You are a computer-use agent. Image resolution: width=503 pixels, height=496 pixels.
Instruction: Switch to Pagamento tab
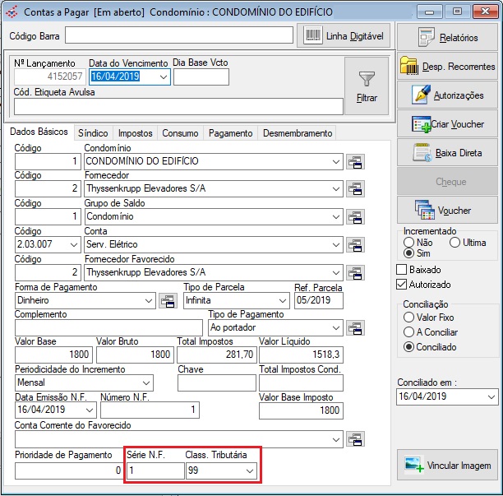coord(230,133)
